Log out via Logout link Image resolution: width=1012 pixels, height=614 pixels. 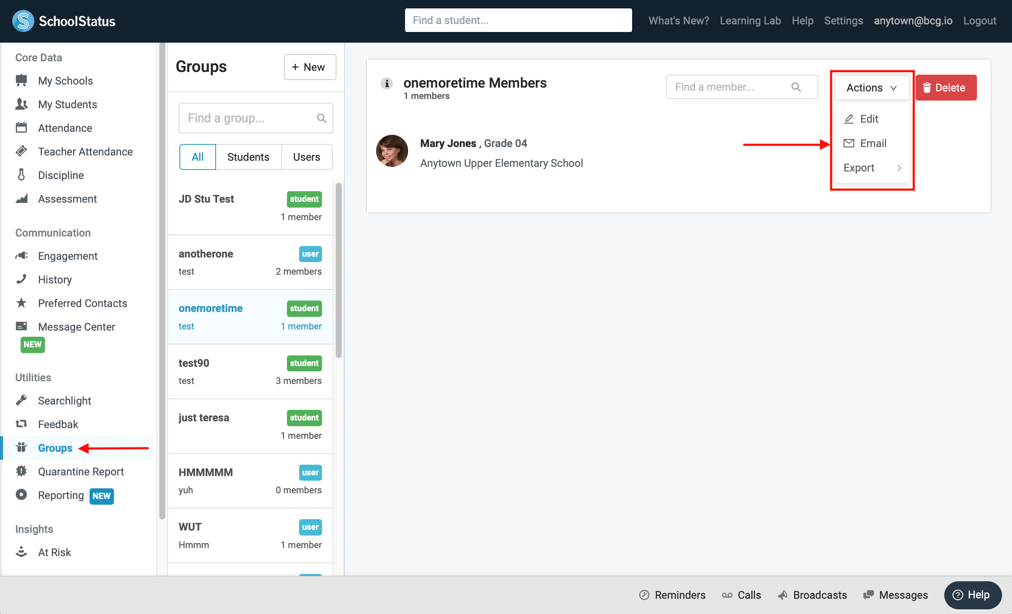pos(980,21)
